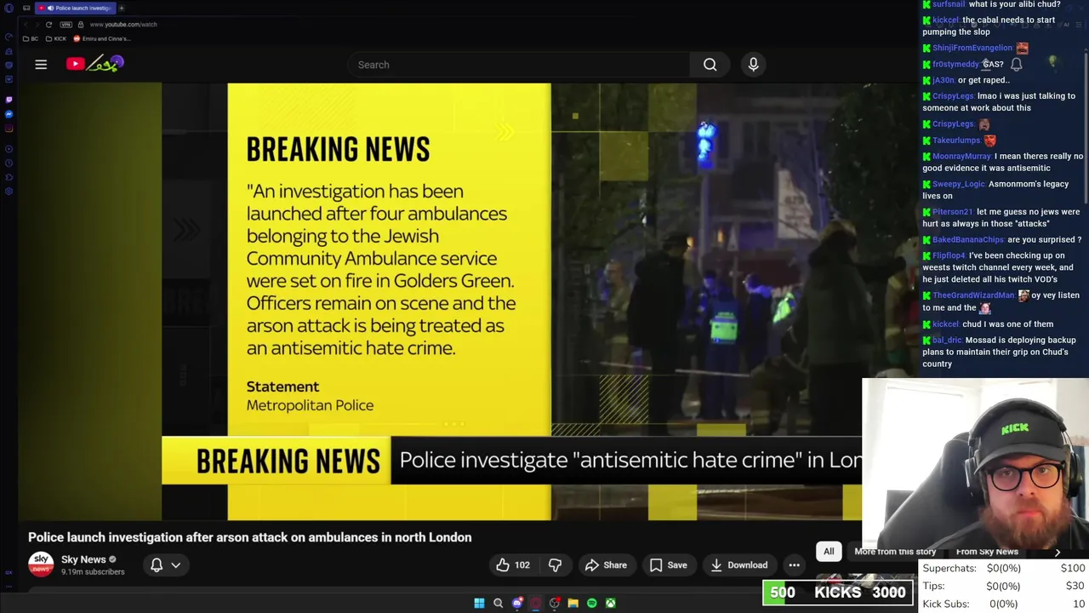The height and width of the screenshot is (613, 1089).
Task: Select the 'More from this story' chip
Action: (895, 552)
